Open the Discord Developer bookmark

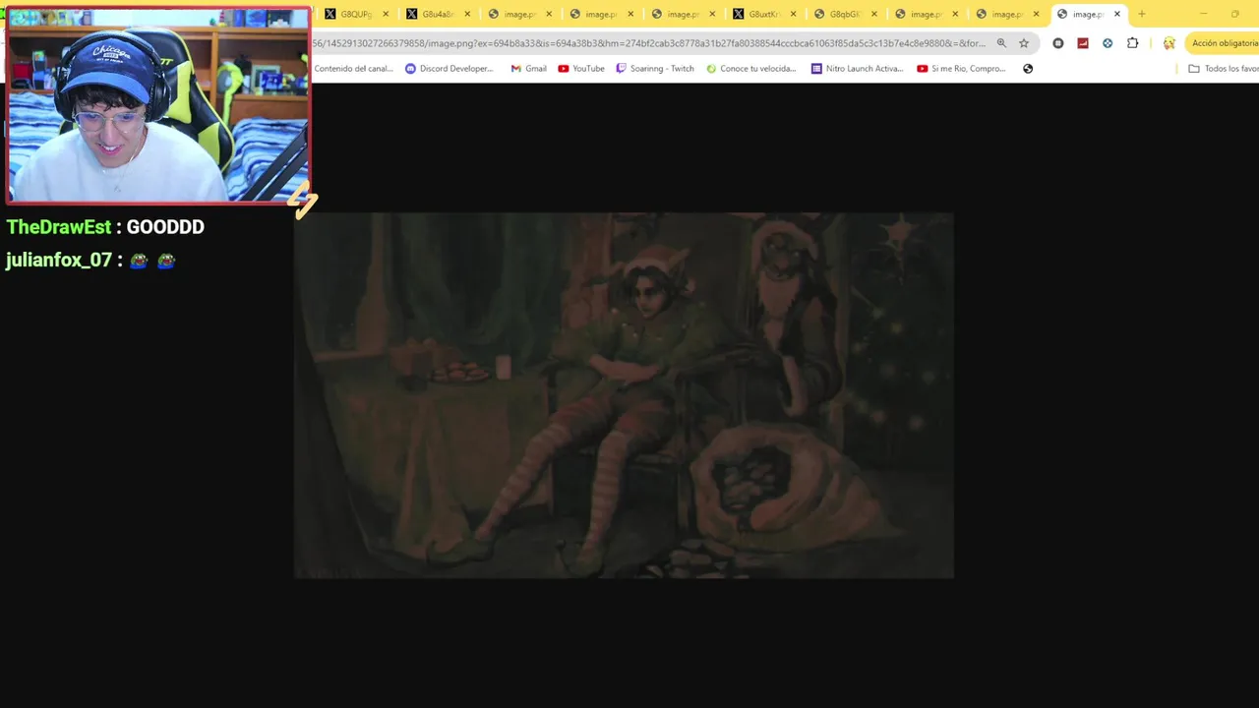point(450,69)
